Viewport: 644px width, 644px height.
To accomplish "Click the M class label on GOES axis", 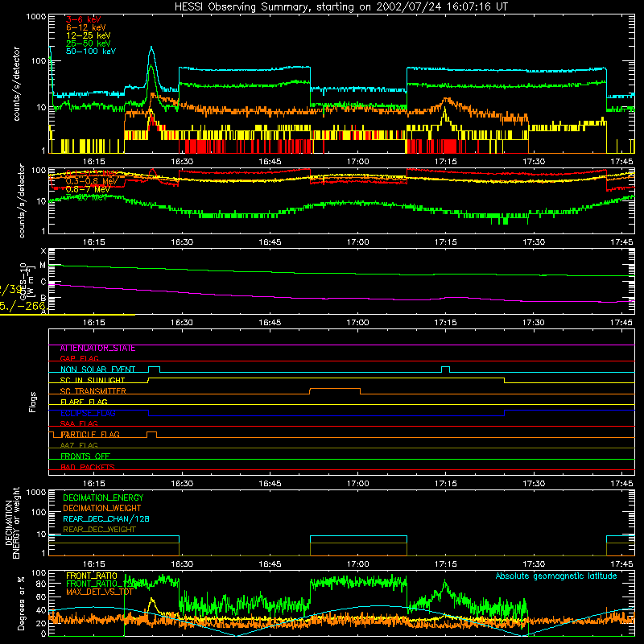I will point(43,266).
